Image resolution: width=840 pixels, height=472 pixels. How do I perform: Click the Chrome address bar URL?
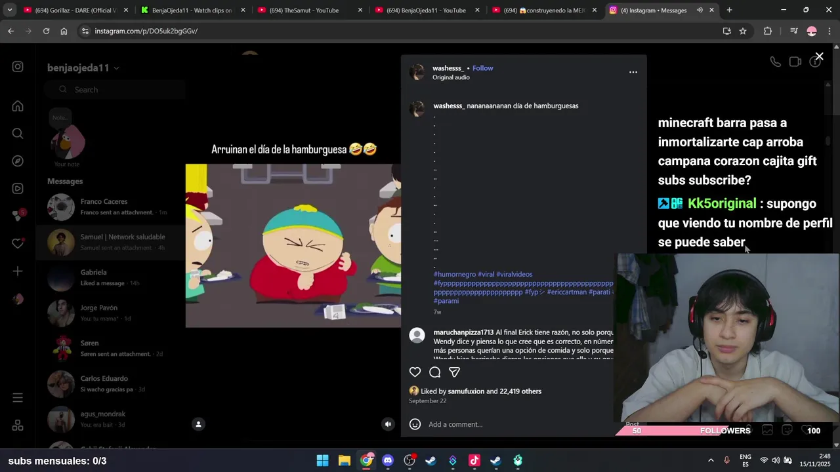tap(146, 31)
